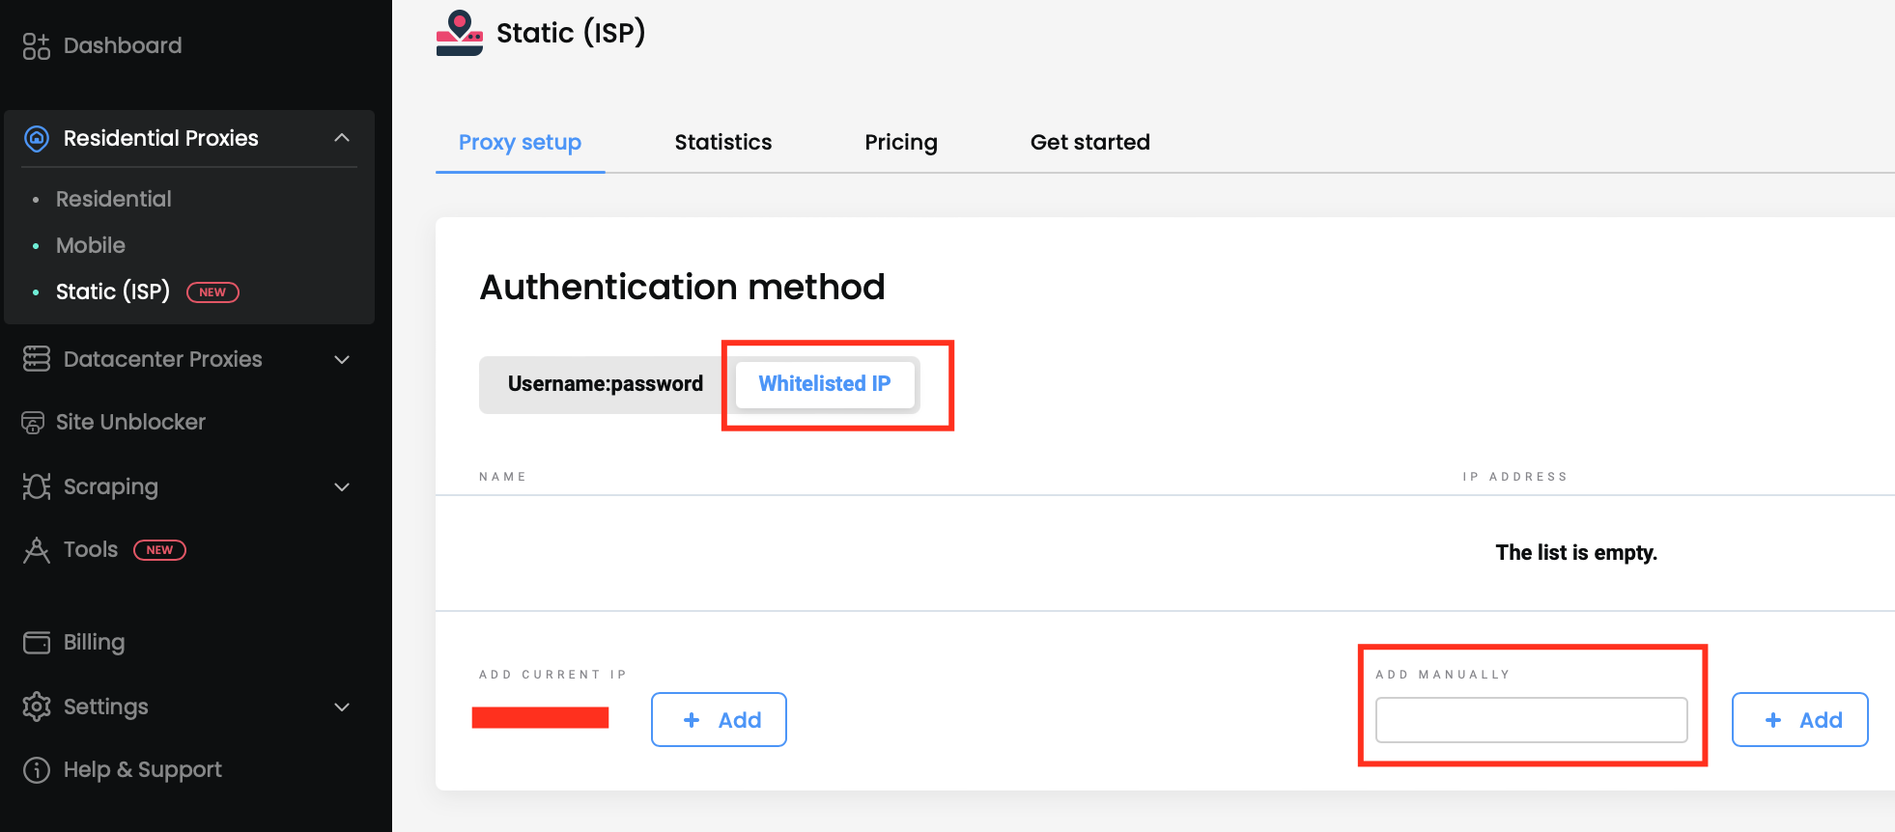Expand the Settings menu chevron
Image resolution: width=1895 pixels, height=832 pixels.
342,707
